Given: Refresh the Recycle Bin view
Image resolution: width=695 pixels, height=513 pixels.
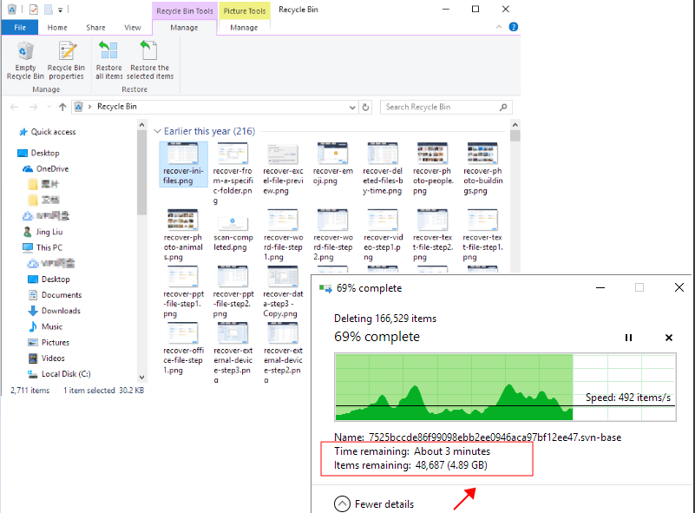Looking at the screenshot, I should coord(368,107).
